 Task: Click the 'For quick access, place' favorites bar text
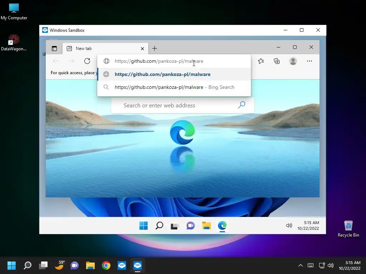pos(74,73)
